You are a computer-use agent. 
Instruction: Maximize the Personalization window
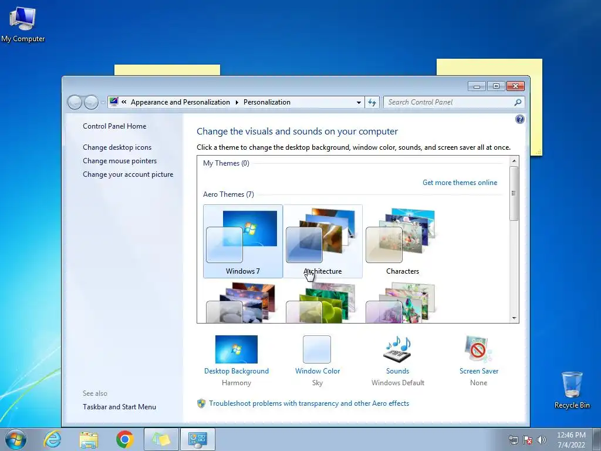(x=496, y=86)
